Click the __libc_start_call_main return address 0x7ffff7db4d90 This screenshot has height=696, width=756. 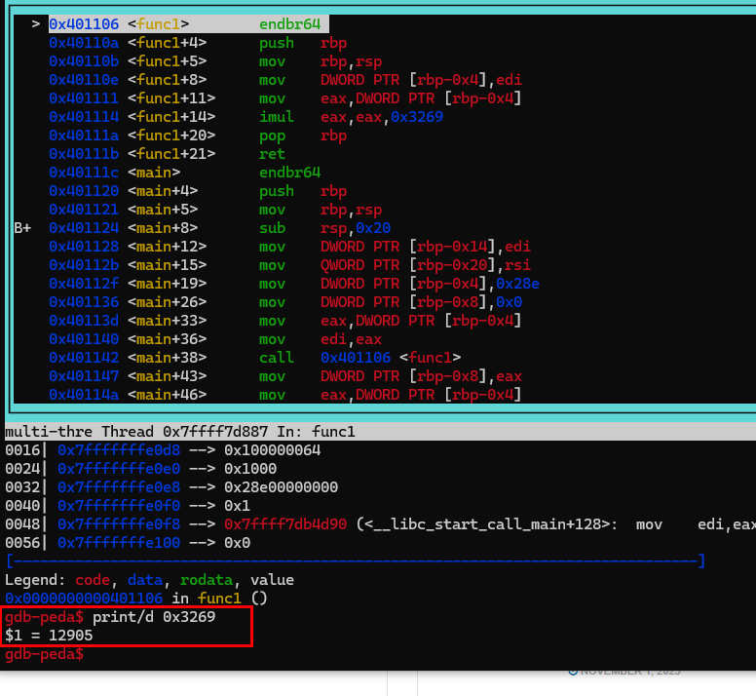(285, 524)
